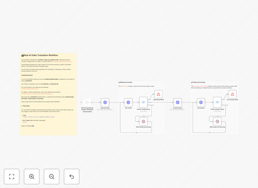258x188 pixels.
Task: Select the Uploading failed error node
Action: click(158, 94)
